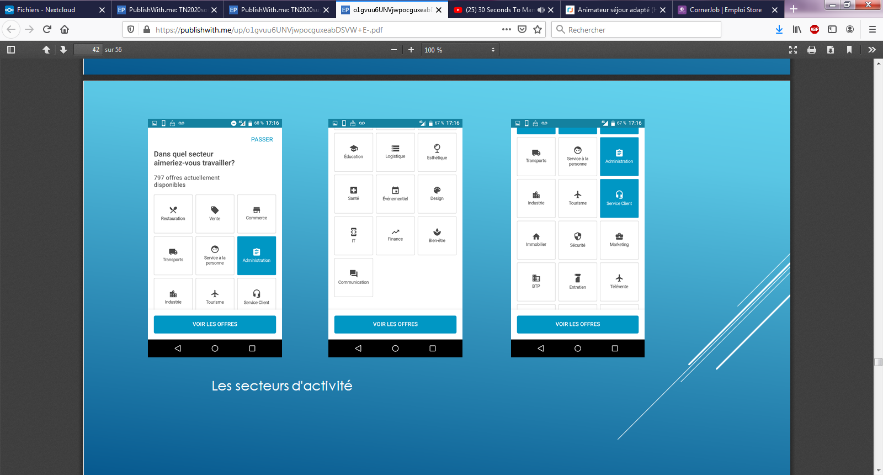
Task: Zoom in the PDF document
Action: click(x=411, y=50)
